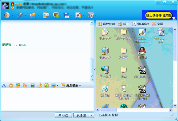Start a video call with webcam icon
Image resolution: width=178 pixels, height=121 pixels.
tap(6, 15)
